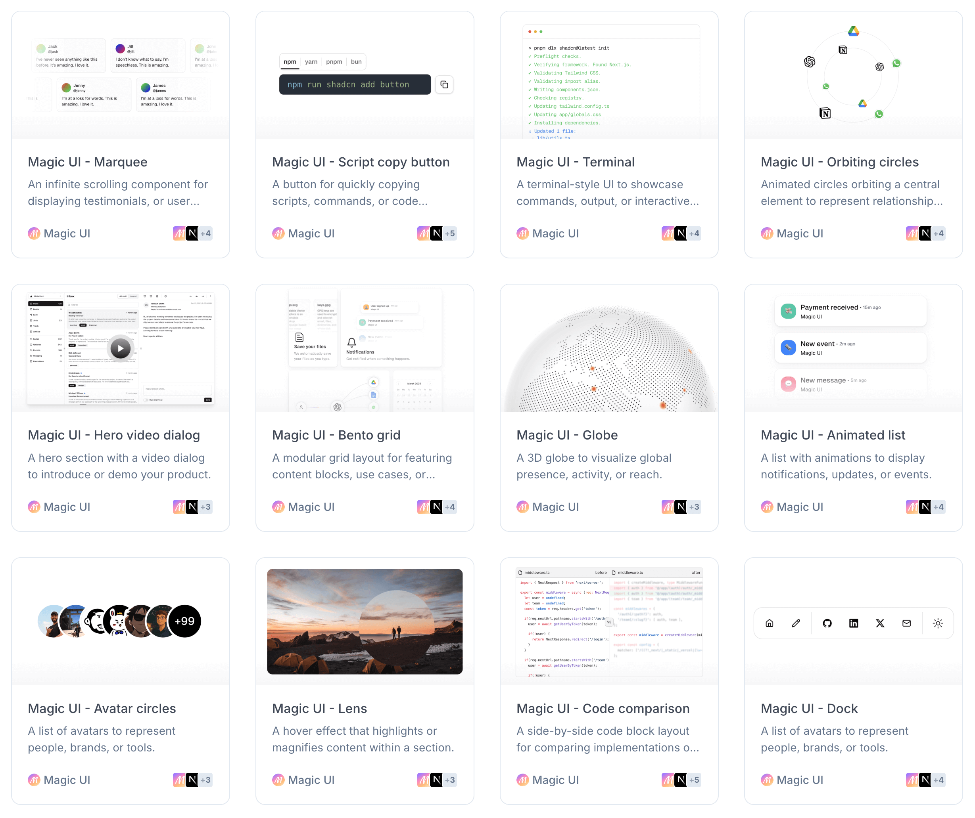Click WhatsApp icon at bottom right of orbit
Viewport: 975px width, 818px height.
[879, 114]
